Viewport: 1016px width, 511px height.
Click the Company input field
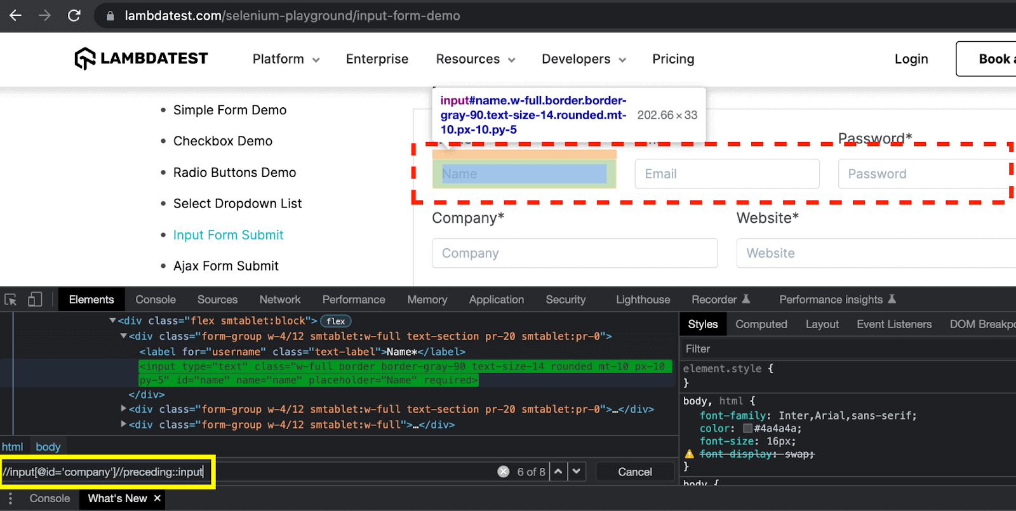pyautogui.click(x=575, y=253)
